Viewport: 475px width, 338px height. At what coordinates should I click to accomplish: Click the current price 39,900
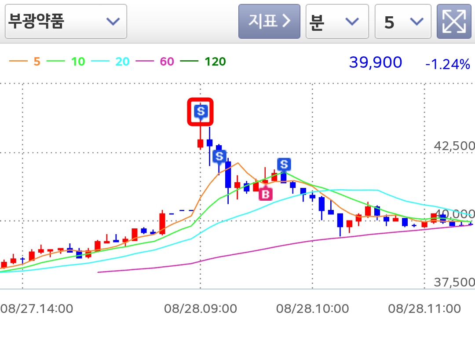click(376, 62)
